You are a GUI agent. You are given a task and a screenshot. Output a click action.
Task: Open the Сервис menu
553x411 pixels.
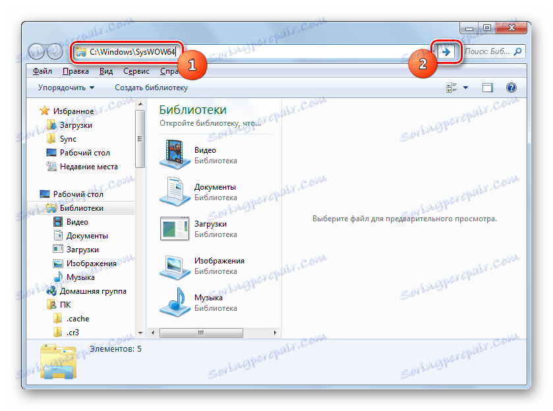[x=136, y=71]
